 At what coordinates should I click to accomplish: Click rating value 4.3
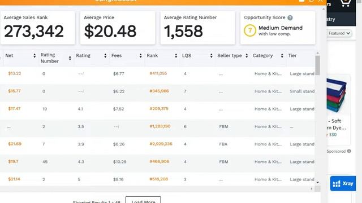tap(81, 162)
